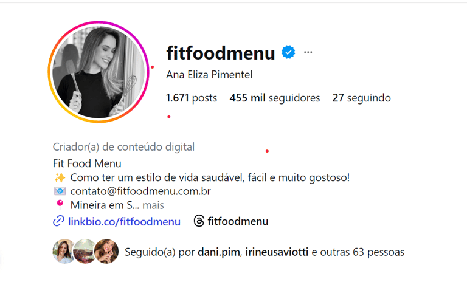
Task: Click the sparkles emoji in bio
Action: (x=60, y=177)
